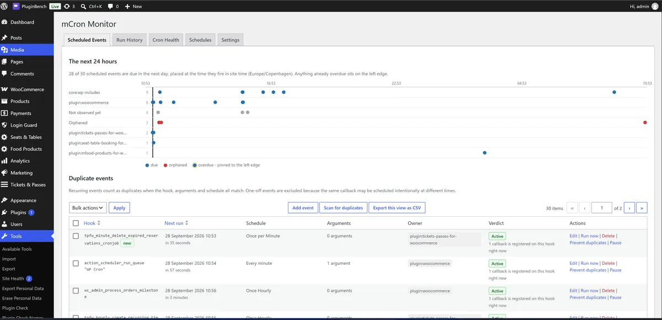
Task: Open the Posts pin icon
Action: [5, 38]
